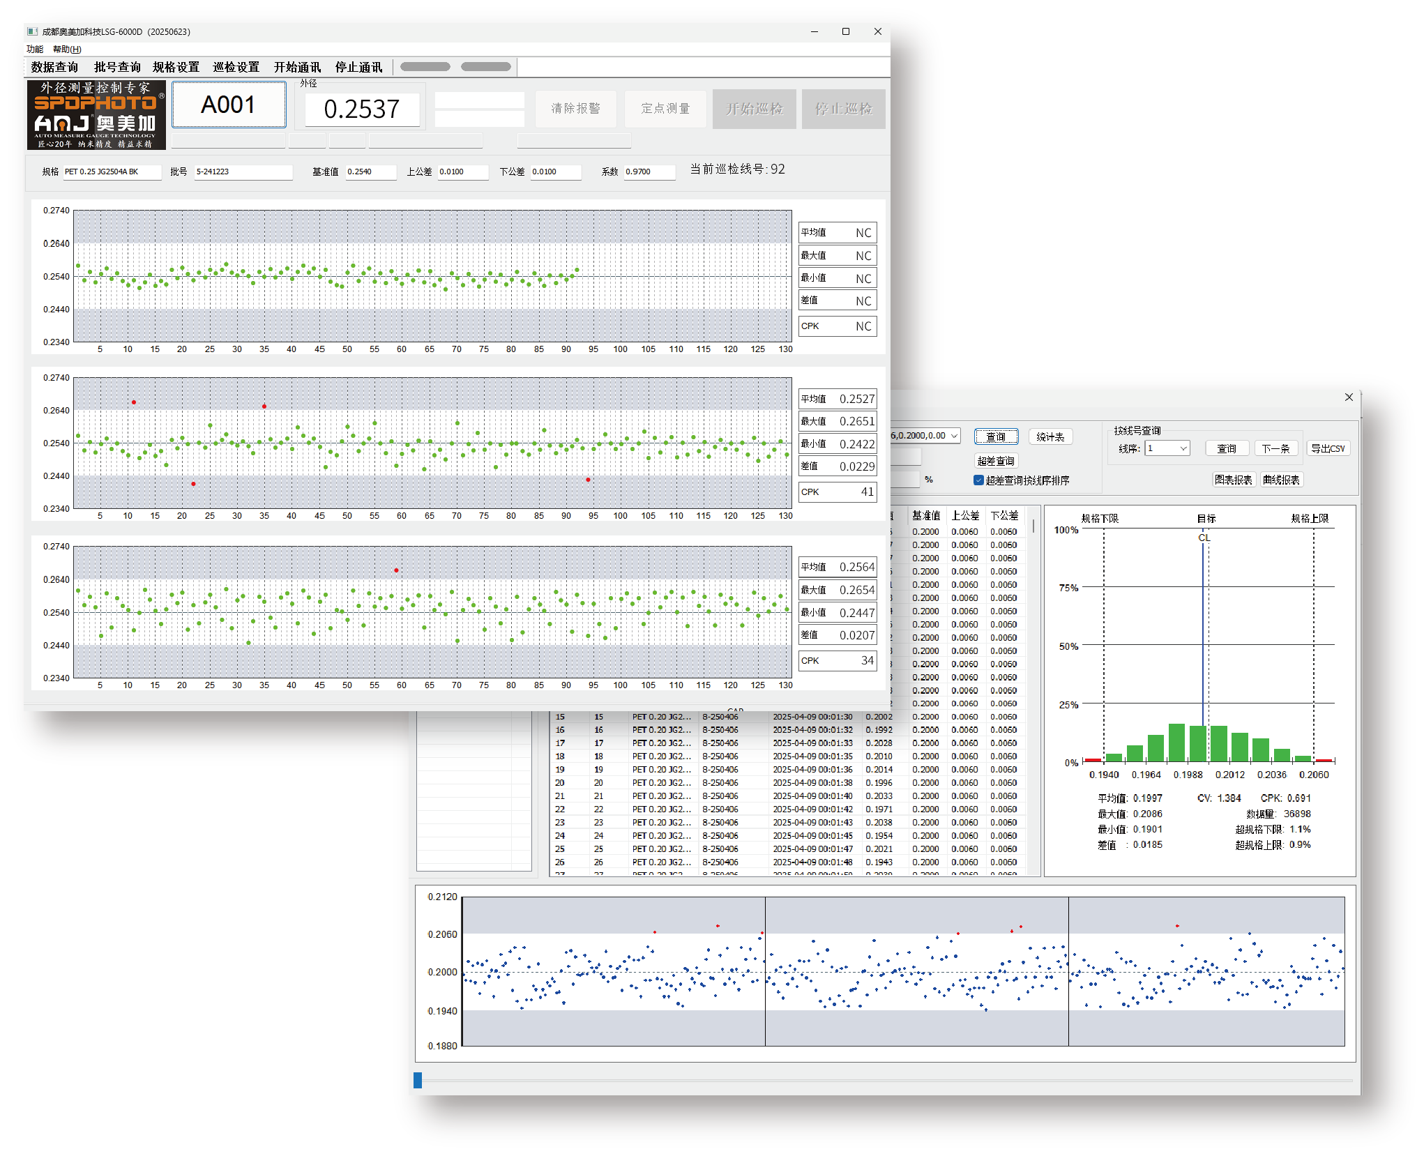Click the SPDPHOTO 奥美加 logo image
Image resolution: width=1424 pixels, height=1156 pixels.
click(x=96, y=115)
